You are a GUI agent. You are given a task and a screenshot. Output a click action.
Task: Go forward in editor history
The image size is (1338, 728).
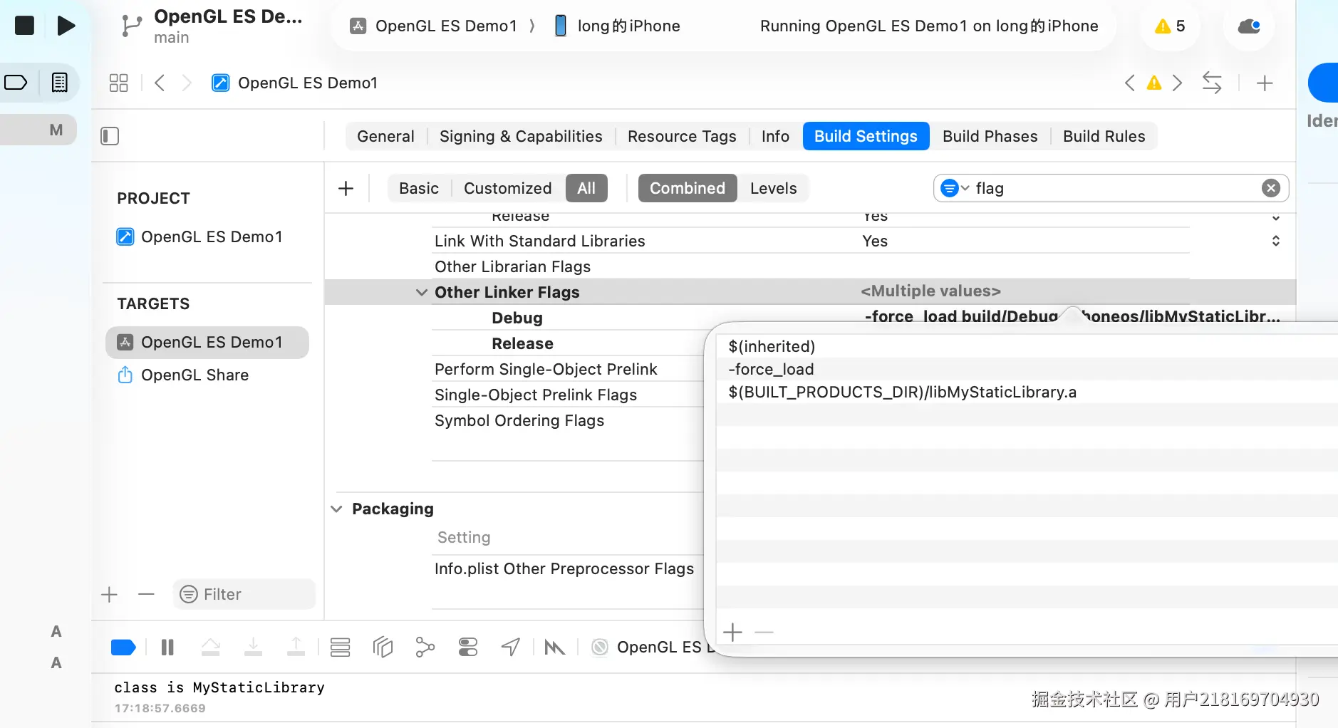coord(187,83)
